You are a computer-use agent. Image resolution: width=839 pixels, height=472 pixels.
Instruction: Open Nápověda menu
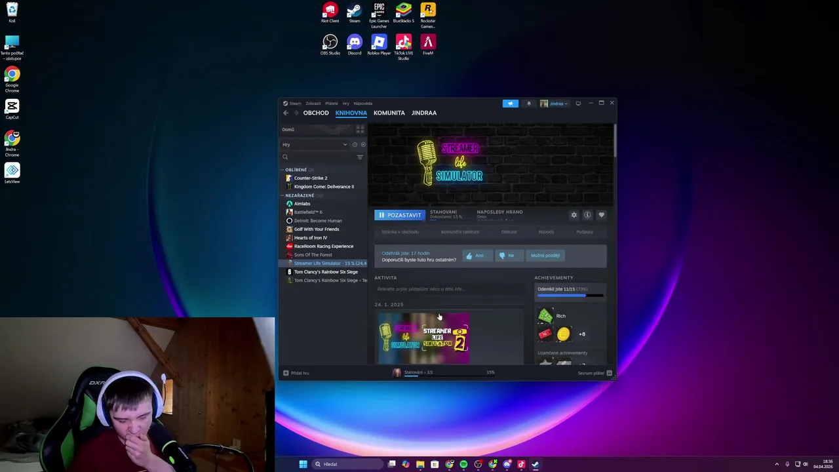point(363,104)
